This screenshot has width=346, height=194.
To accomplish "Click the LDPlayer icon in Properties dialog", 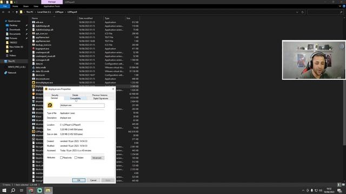I will point(50,105).
